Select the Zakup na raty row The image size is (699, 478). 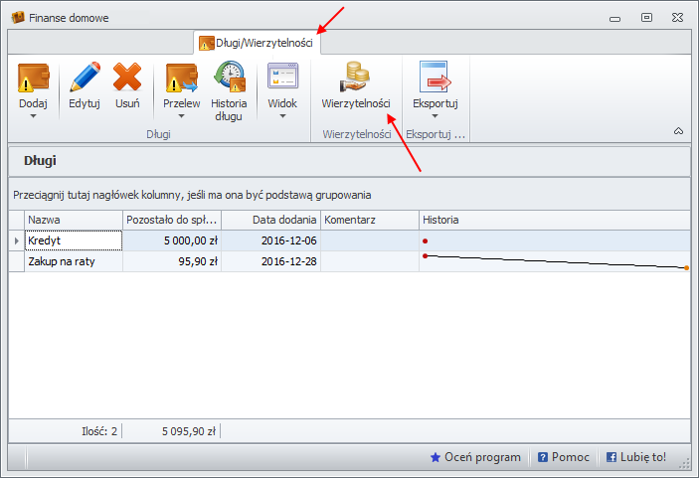coord(74,261)
